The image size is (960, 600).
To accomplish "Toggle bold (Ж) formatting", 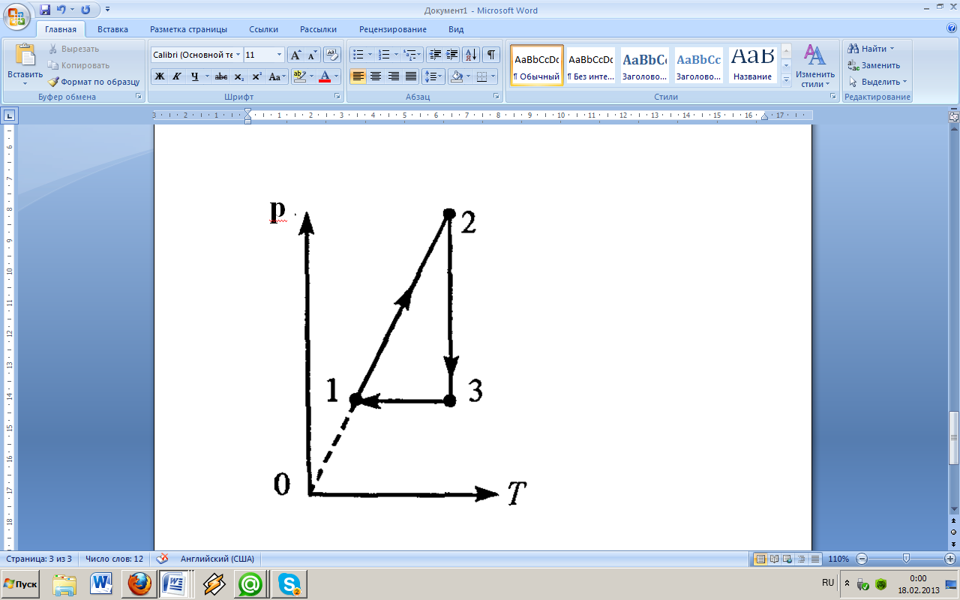I will tap(160, 76).
